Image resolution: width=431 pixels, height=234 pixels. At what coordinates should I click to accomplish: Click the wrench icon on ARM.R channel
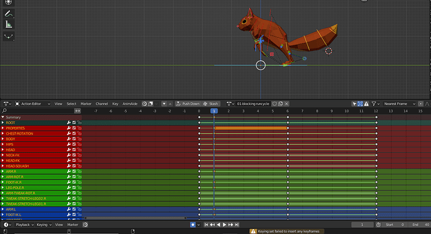coord(69,171)
